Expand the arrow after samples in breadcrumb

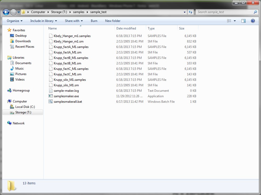point(87,12)
